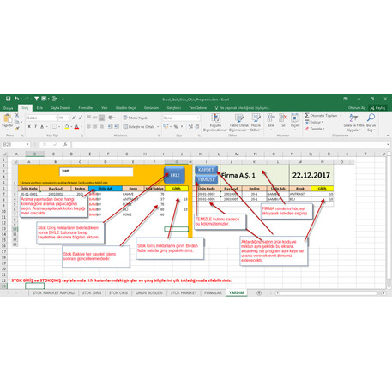The image size is (392, 392).
Task: Toggle Metni Kaydır wrap text
Action: tap(136, 118)
